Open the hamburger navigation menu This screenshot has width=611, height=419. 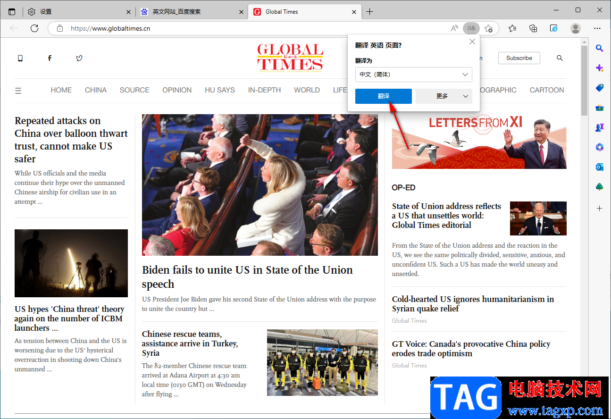point(18,91)
